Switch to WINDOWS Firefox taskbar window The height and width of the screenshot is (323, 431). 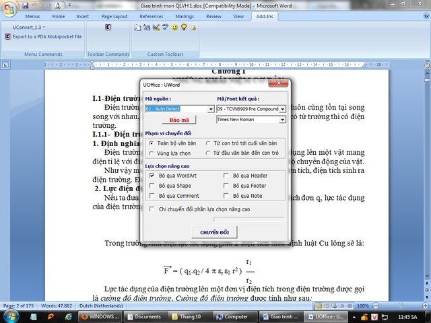coord(100,317)
